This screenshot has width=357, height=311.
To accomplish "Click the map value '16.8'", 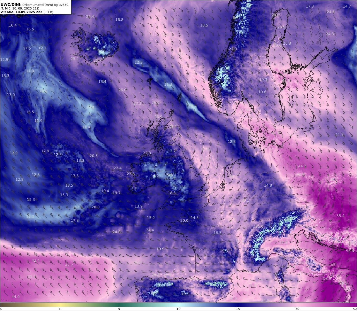I will tap(119, 20).
